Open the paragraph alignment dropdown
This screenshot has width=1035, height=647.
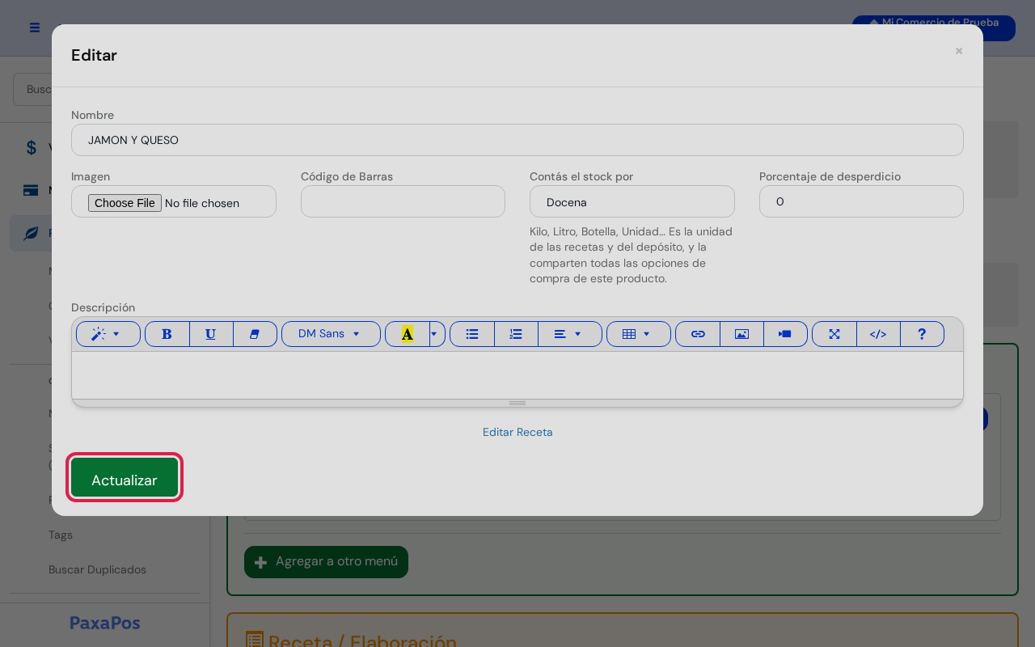570,334
